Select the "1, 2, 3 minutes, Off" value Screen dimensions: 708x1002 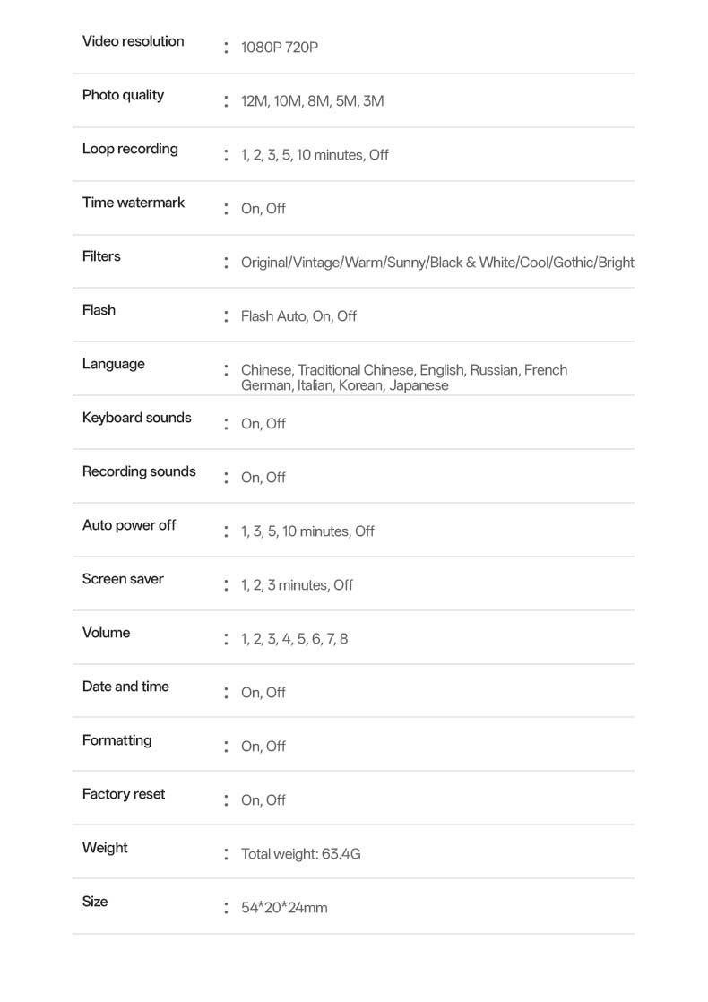297,585
